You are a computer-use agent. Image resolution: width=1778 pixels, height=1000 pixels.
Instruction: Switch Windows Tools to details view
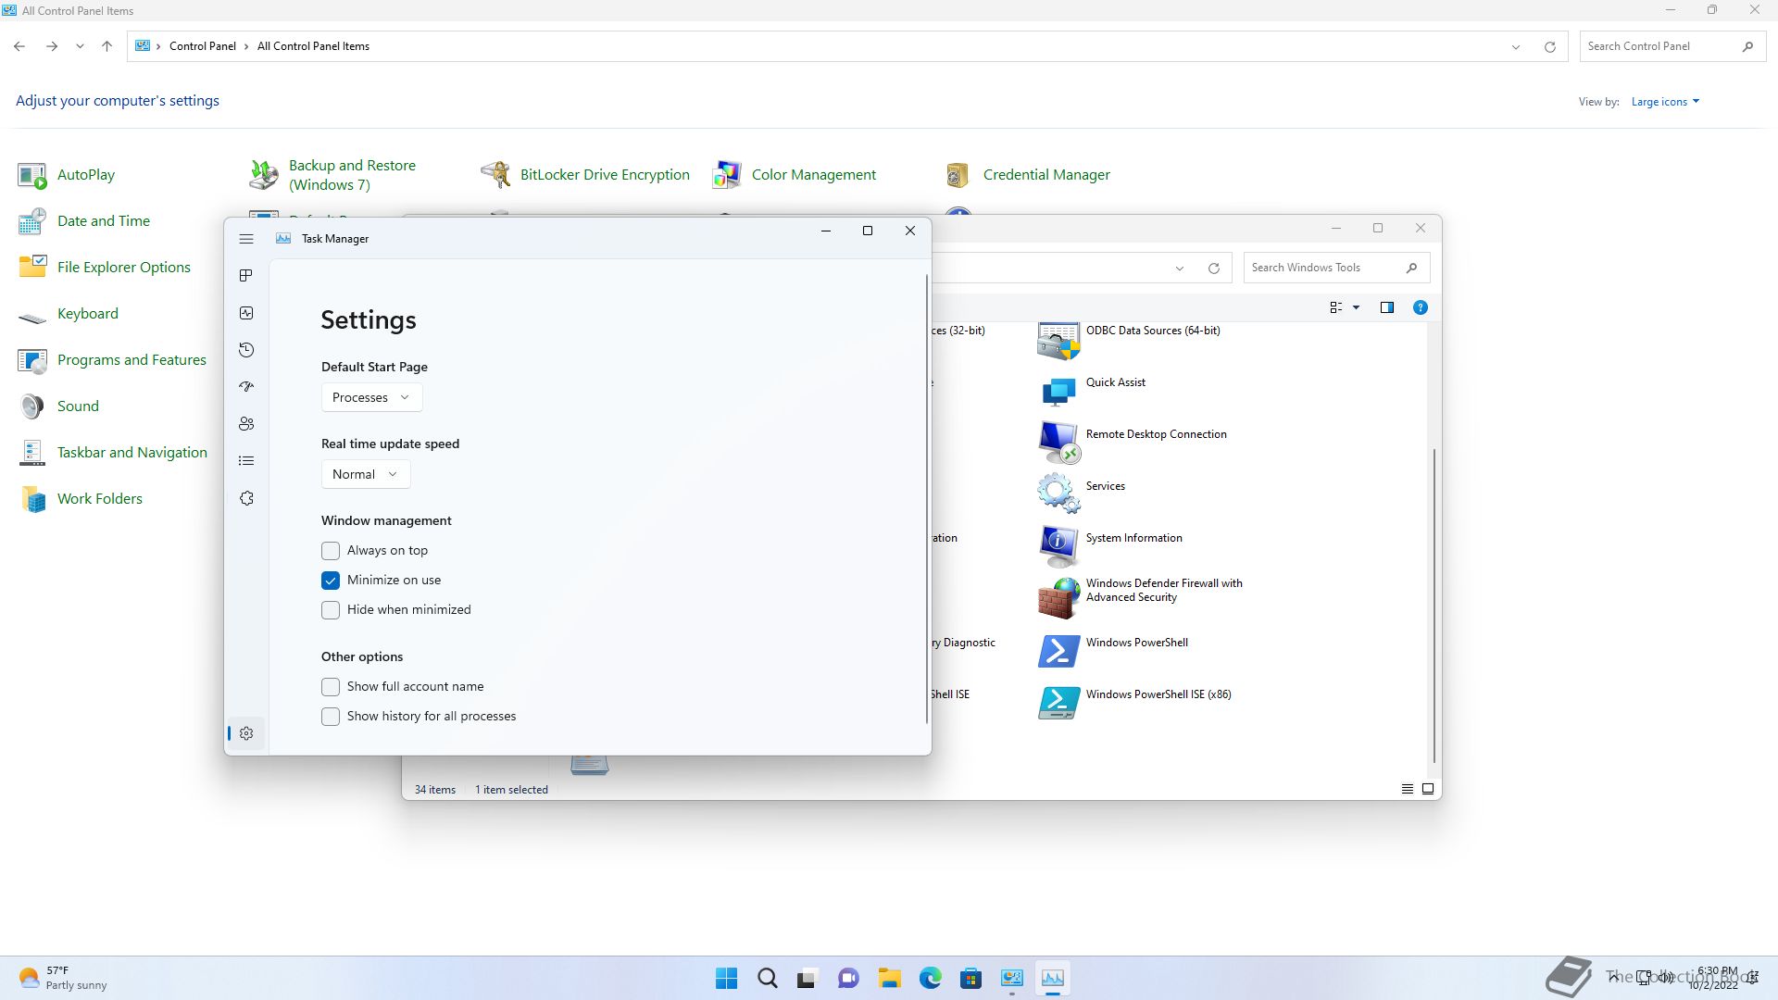1408,790
